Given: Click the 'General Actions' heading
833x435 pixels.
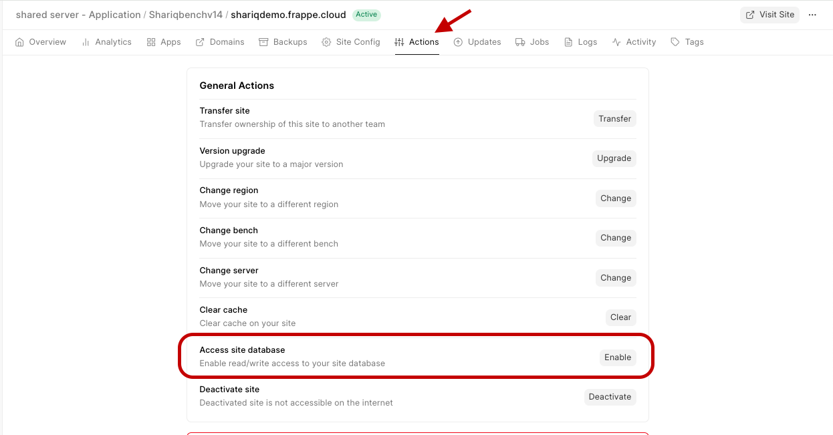Looking at the screenshot, I should [x=237, y=86].
